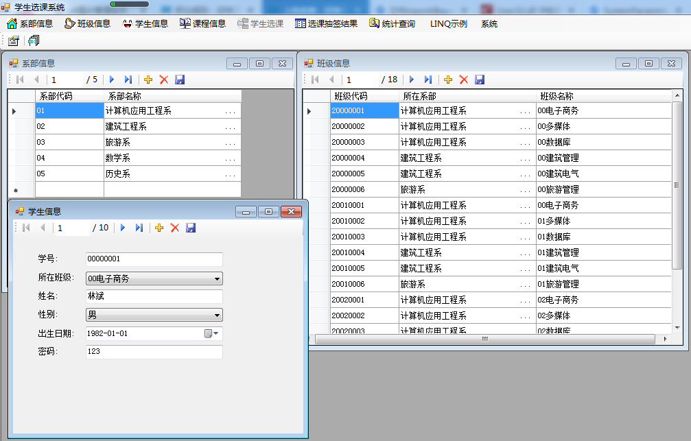Click the 密码 input field
691x441 pixels.
pyautogui.click(x=154, y=352)
